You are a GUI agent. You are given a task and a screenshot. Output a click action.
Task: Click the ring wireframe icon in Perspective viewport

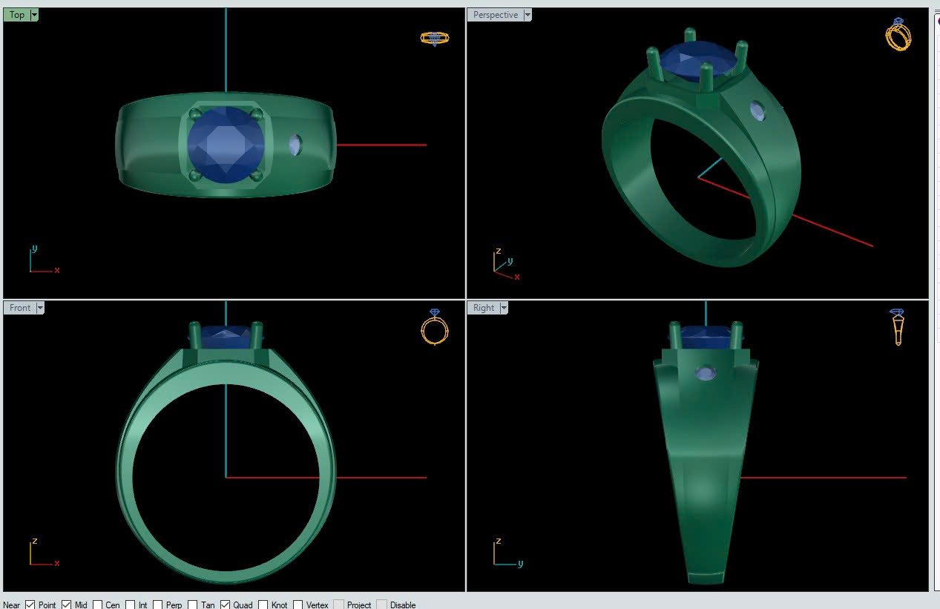(898, 34)
